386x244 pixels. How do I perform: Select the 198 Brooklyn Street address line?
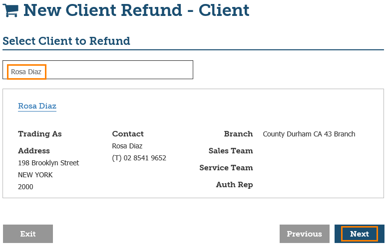pos(48,163)
